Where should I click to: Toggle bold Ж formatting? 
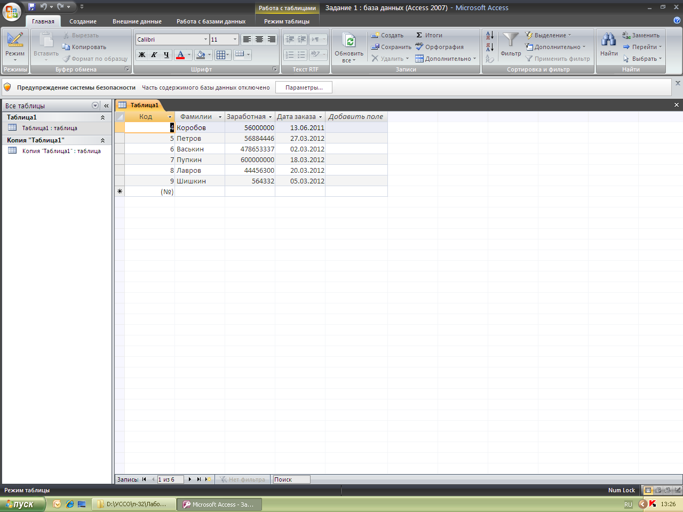click(142, 55)
